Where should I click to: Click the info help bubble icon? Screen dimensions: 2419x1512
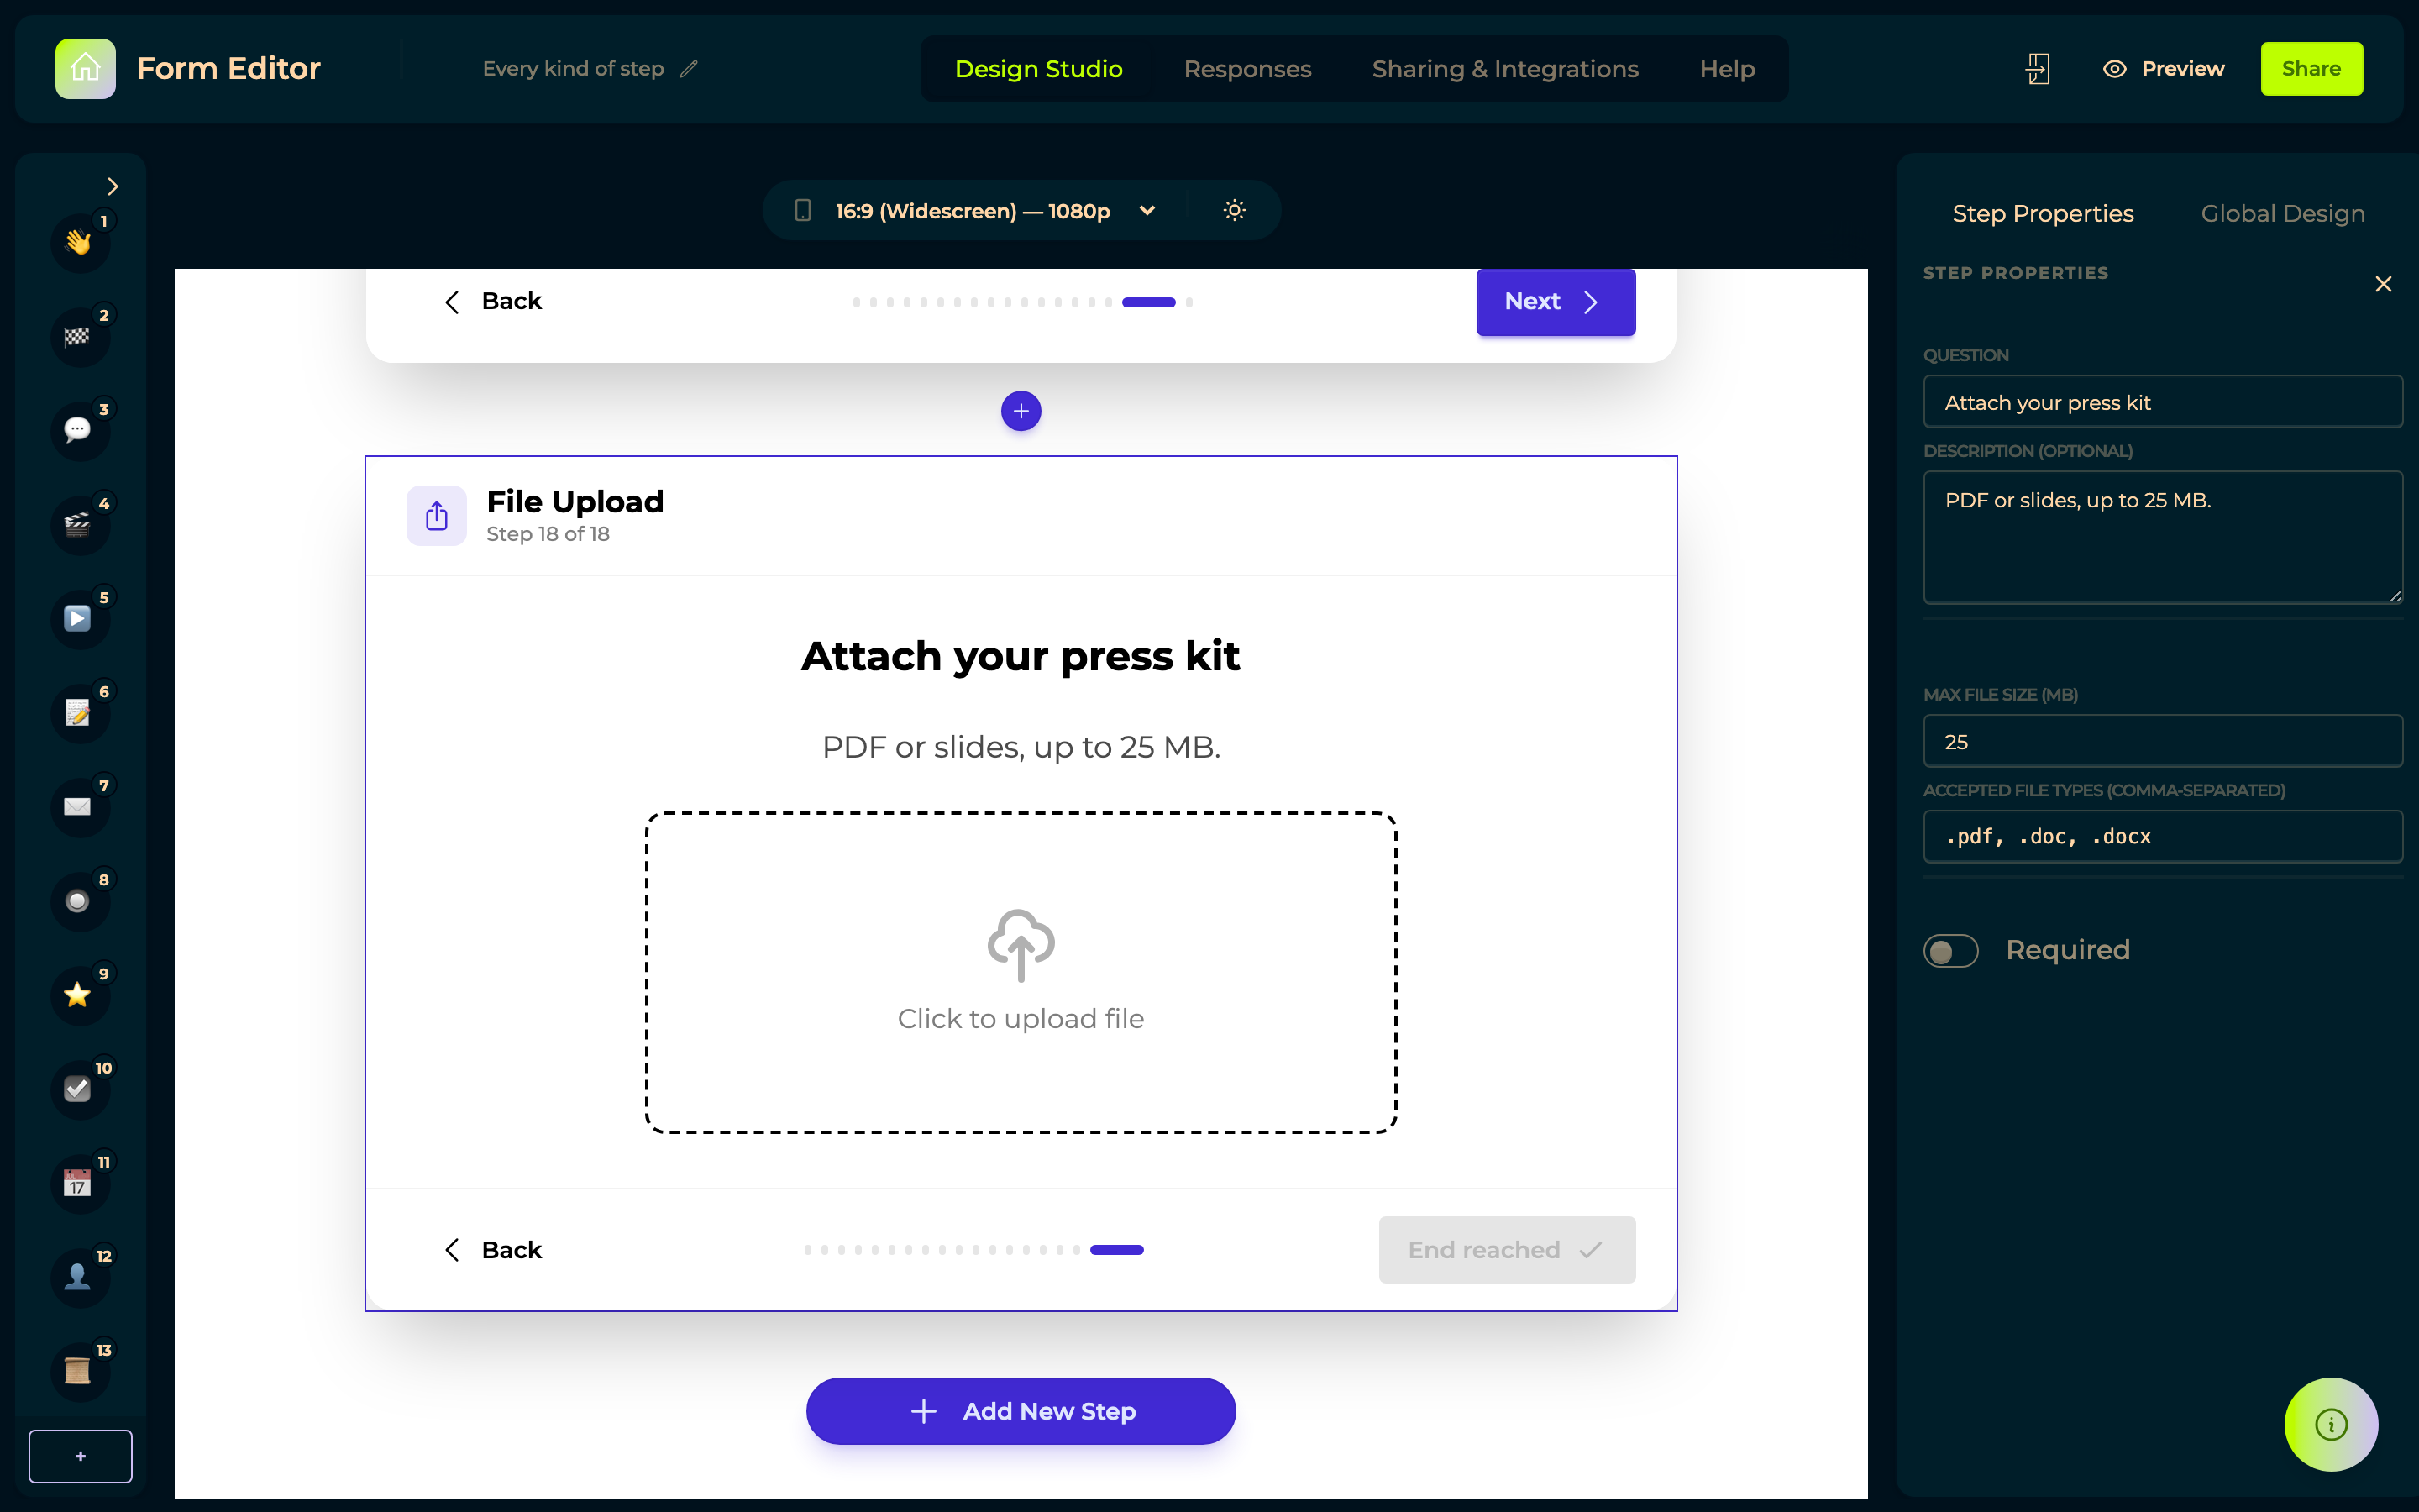(x=2331, y=1424)
